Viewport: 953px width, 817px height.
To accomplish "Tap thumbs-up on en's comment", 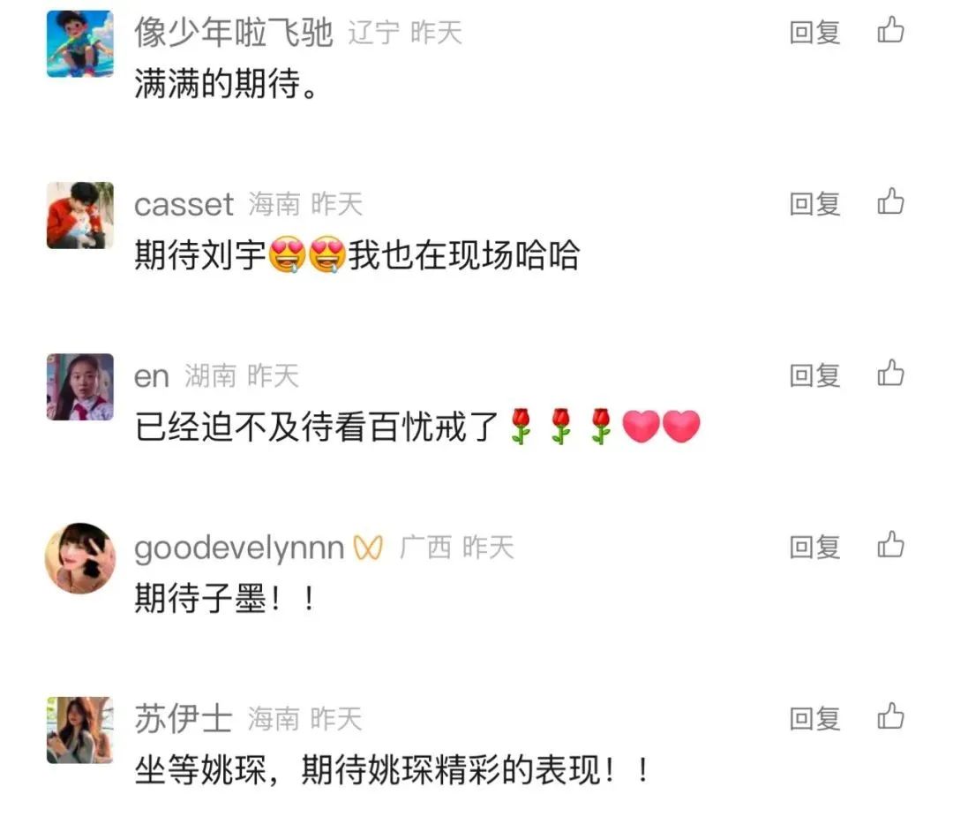I will 890,374.
